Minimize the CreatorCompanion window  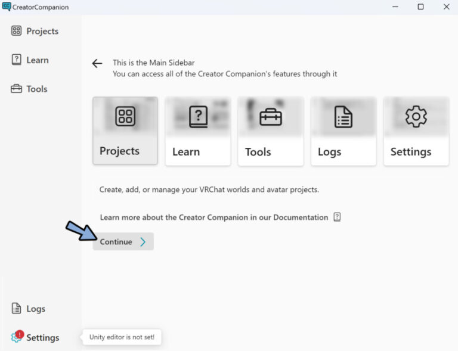click(x=395, y=7)
